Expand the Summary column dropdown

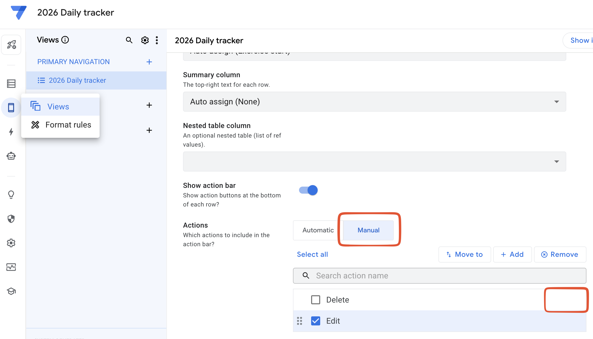point(374,102)
